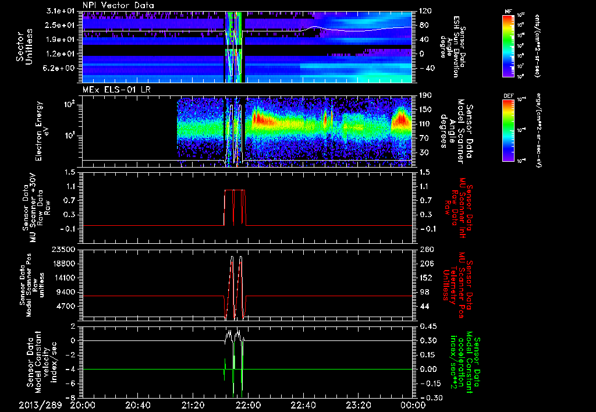The height and width of the screenshot is (412, 596).
Task: Click the "00:00" time tick label
Action: [413, 405]
